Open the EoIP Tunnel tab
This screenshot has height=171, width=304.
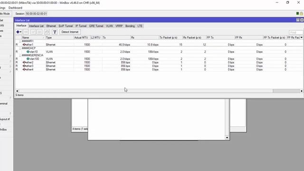[66, 26]
